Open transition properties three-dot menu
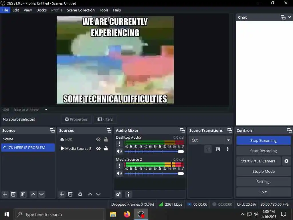293x220 pixels. (227, 149)
